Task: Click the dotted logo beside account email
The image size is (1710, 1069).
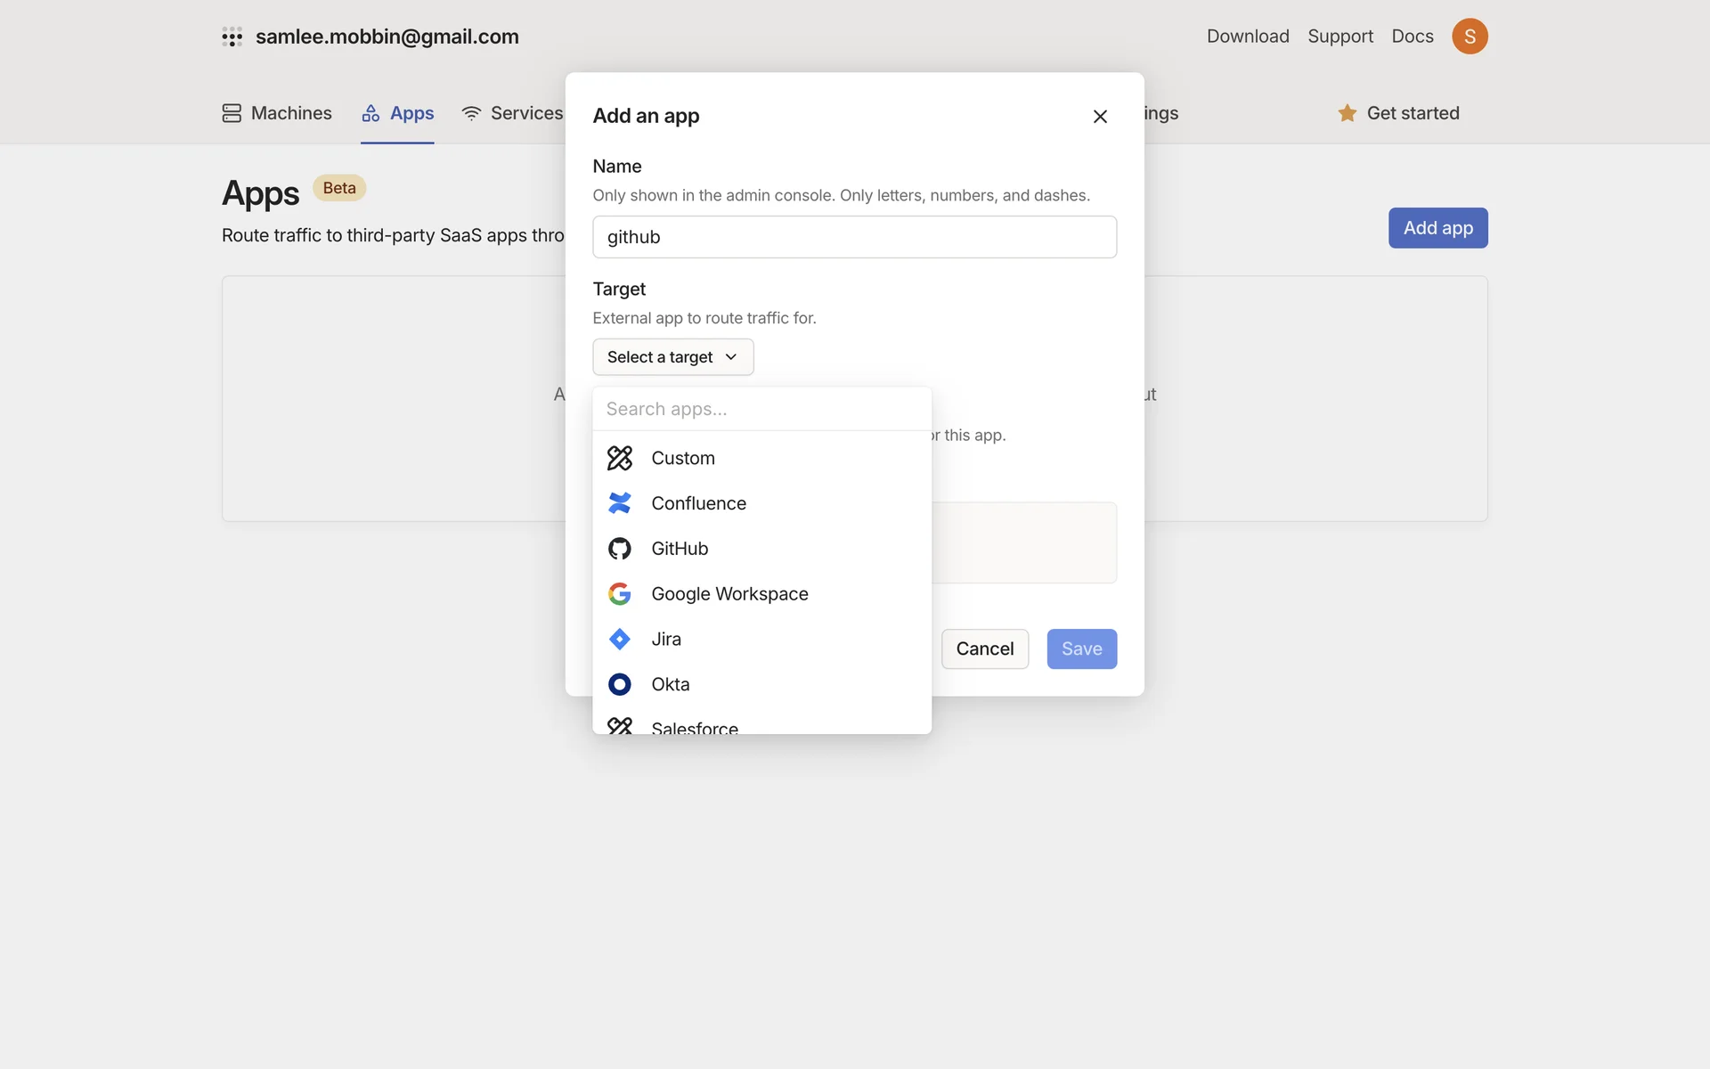Action: click(x=232, y=37)
